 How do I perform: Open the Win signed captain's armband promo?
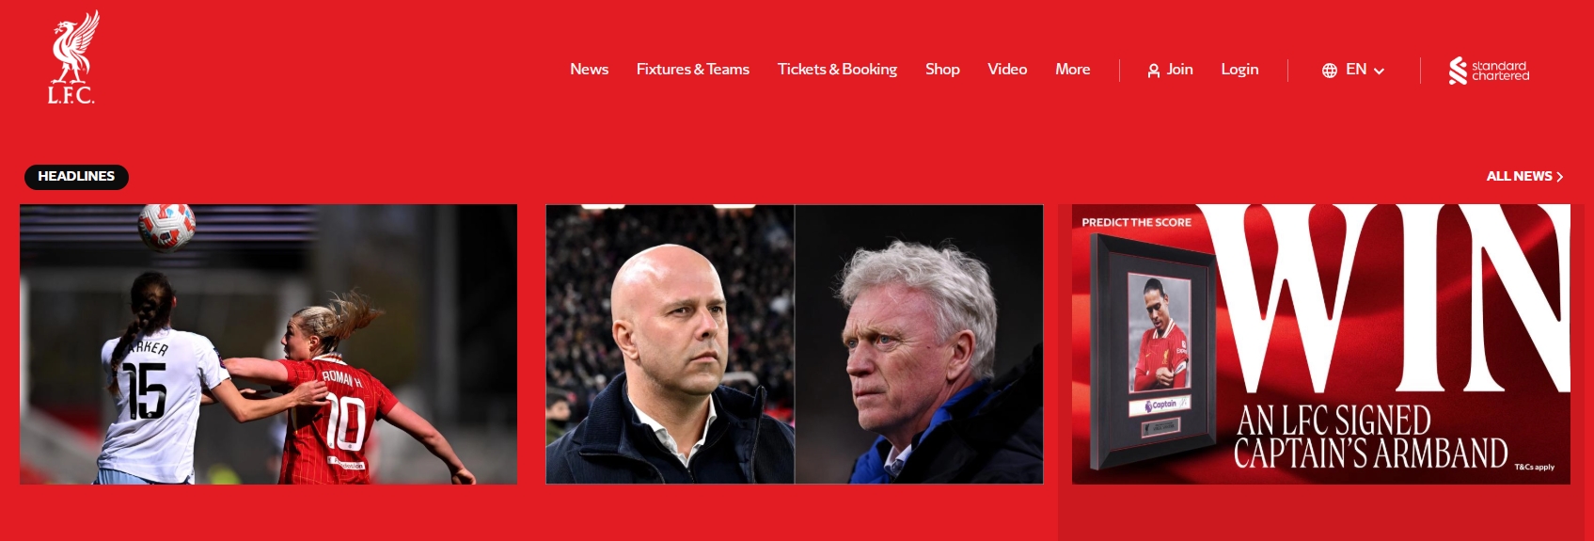click(x=1321, y=344)
